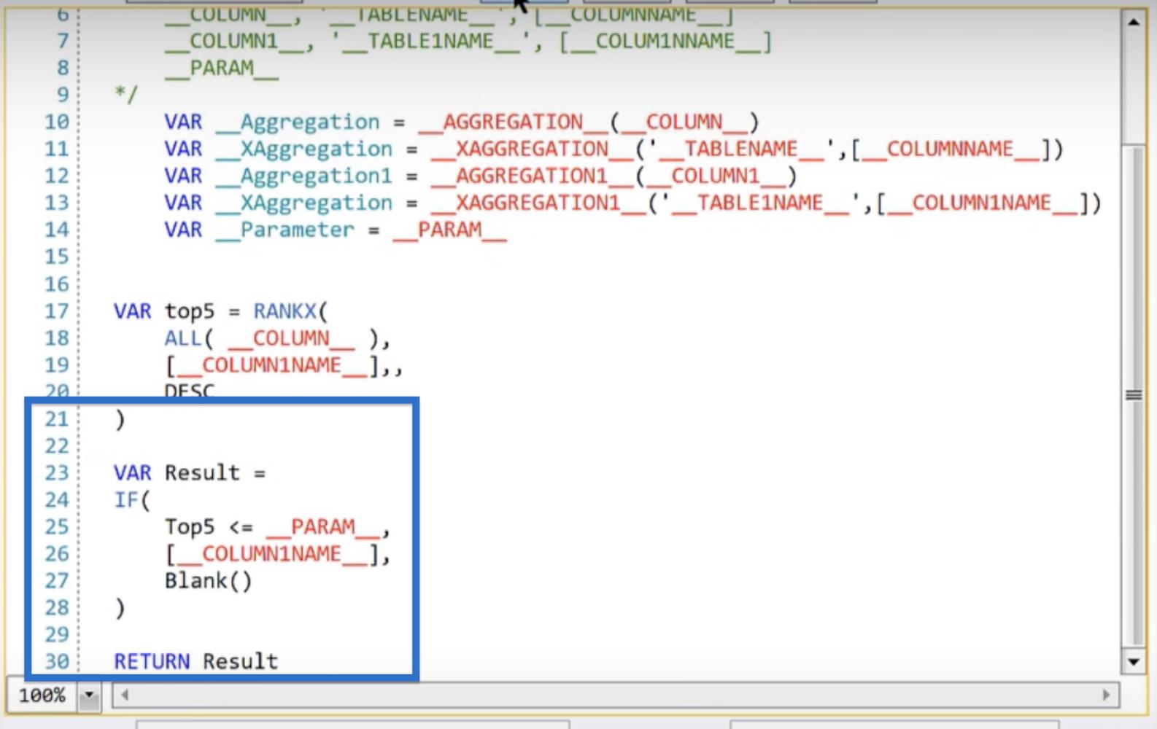This screenshot has height=729, width=1157.
Task: Click the RANKX function on line 17
Action: tap(285, 311)
